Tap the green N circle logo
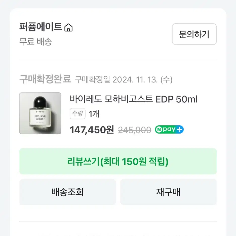Screen dimensions: 236x236 pyautogui.click(x=159, y=130)
